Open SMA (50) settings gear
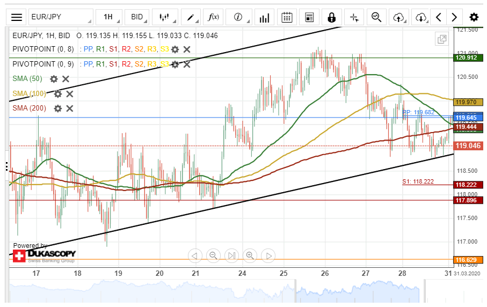487x307 pixels. 54,79
